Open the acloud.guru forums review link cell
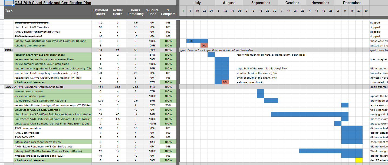388x165 pixels. click(52, 105)
